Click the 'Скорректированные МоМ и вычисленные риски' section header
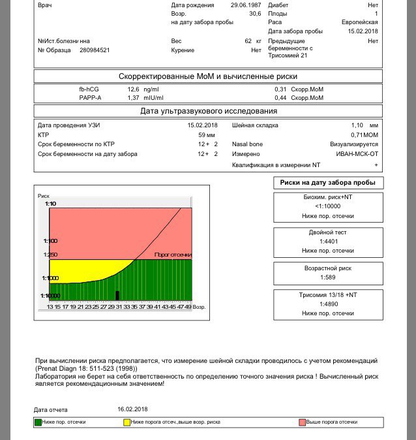The width and height of the screenshot is (416, 440). 209,76
